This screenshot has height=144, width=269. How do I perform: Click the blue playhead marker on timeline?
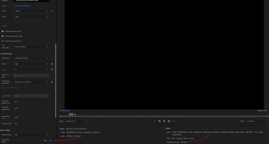point(75,114)
